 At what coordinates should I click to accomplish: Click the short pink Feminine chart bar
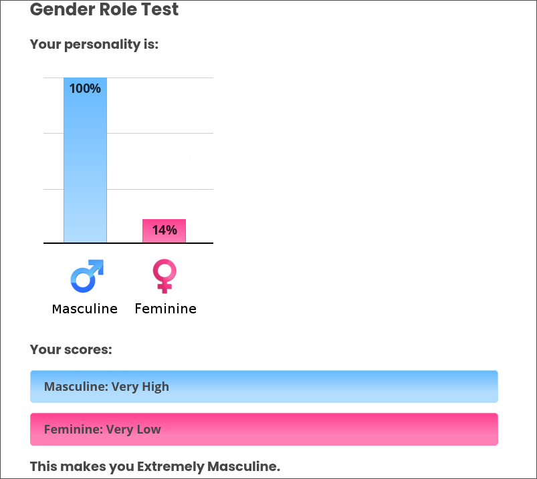click(164, 236)
